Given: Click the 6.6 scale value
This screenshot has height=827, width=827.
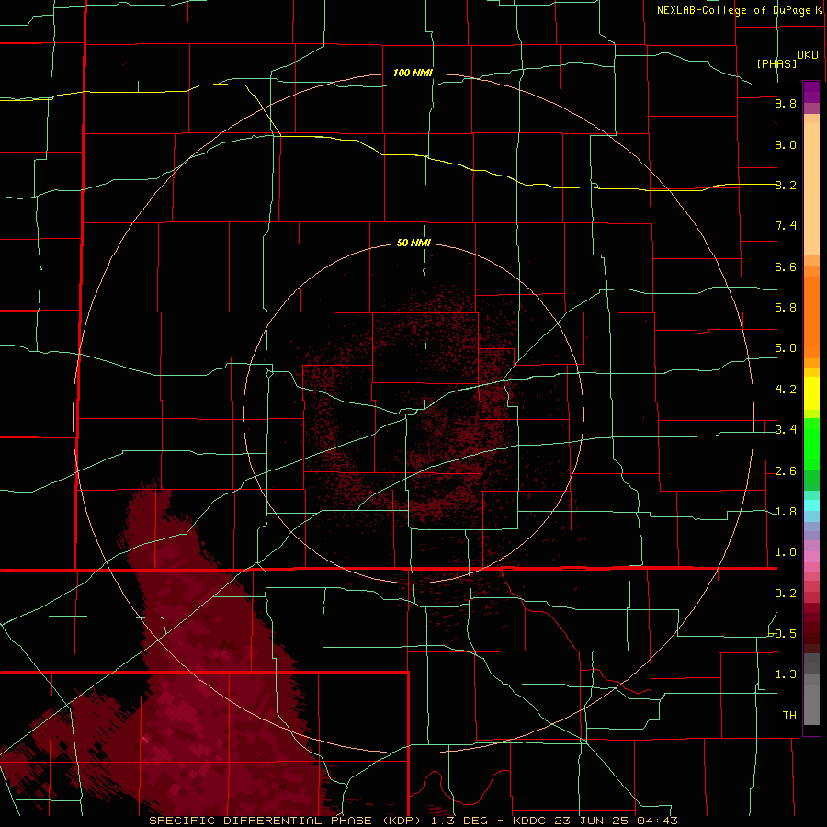Looking at the screenshot, I should pos(786,266).
